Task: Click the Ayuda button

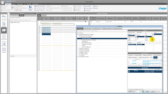Action: pyautogui.click(x=153, y=91)
